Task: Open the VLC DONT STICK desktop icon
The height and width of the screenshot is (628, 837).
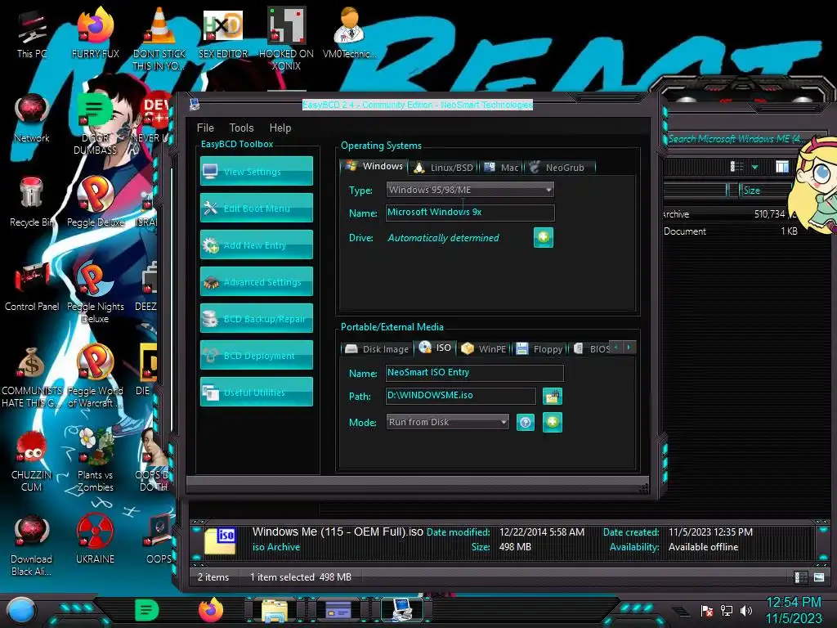Action: click(159, 39)
